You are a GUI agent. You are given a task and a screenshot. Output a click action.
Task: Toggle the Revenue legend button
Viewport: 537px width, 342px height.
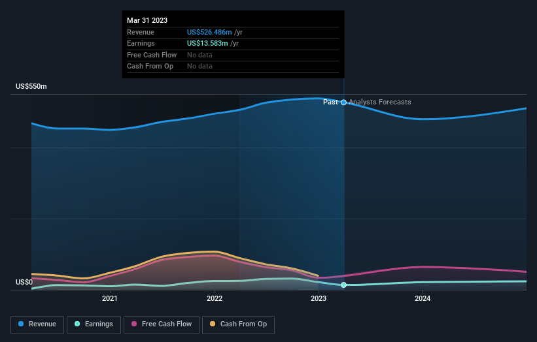point(37,324)
